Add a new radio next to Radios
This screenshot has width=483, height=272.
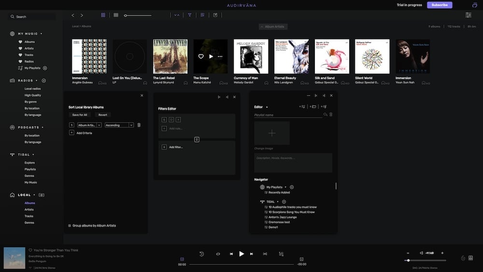click(44, 81)
